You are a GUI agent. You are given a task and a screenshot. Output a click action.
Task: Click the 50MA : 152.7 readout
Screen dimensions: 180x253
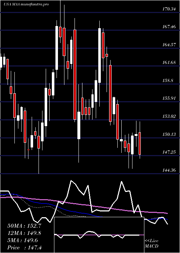point(24,226)
